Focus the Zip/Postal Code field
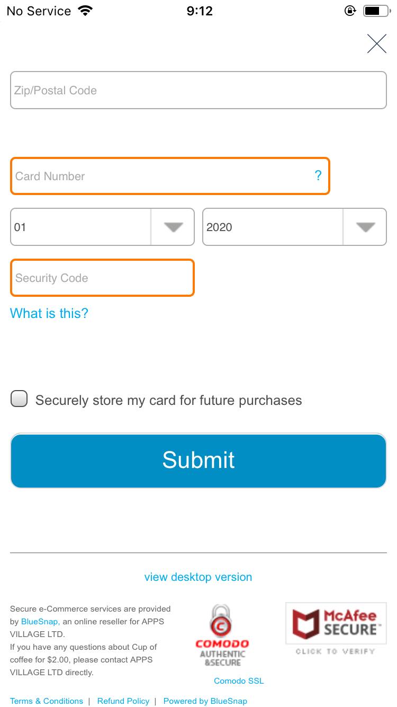This screenshot has width=397, height=707. 198,90
